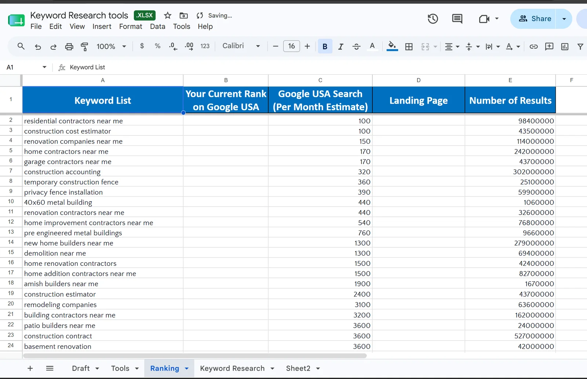Screen dimensions: 587x379
Task: Print the spreadsheet
Action: (x=69, y=47)
